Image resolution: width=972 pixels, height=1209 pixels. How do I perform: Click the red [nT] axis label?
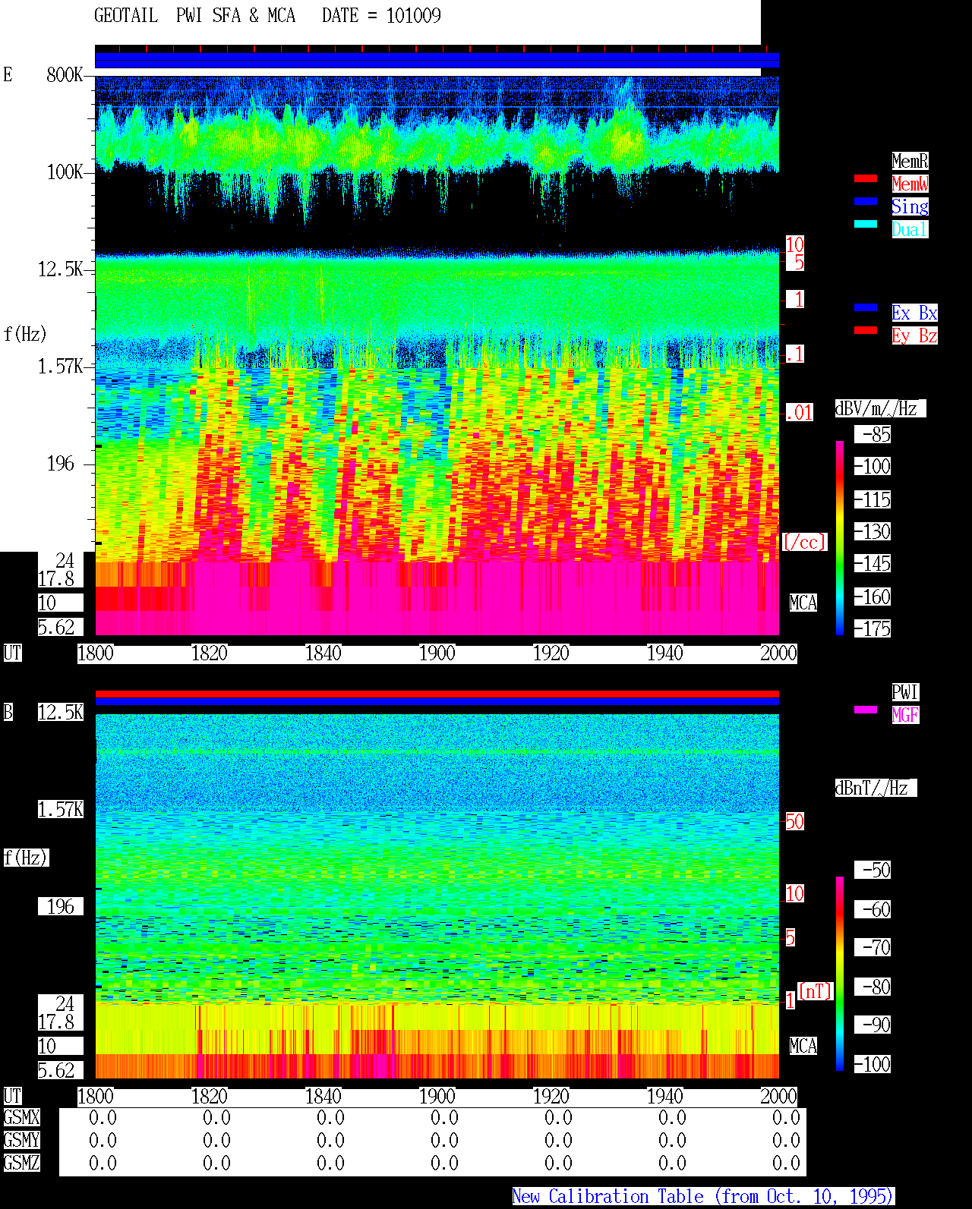tap(816, 991)
